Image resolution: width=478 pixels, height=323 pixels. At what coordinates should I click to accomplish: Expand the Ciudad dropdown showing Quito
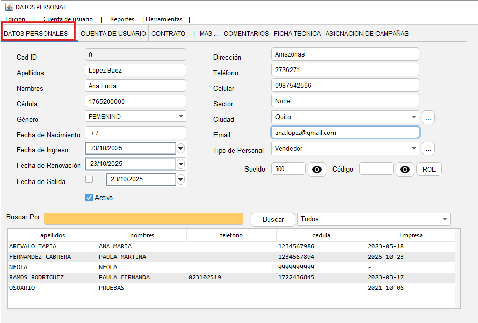pyautogui.click(x=414, y=117)
